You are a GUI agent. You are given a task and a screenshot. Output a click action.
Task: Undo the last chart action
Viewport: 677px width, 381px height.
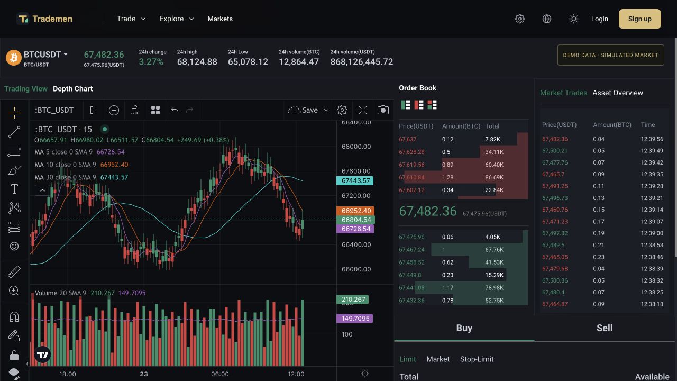(175, 110)
